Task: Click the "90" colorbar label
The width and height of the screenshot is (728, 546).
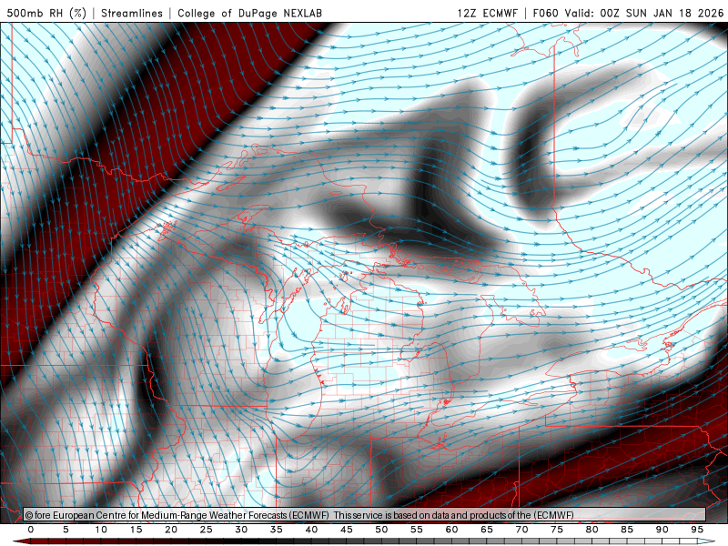Action: [x=662, y=530]
